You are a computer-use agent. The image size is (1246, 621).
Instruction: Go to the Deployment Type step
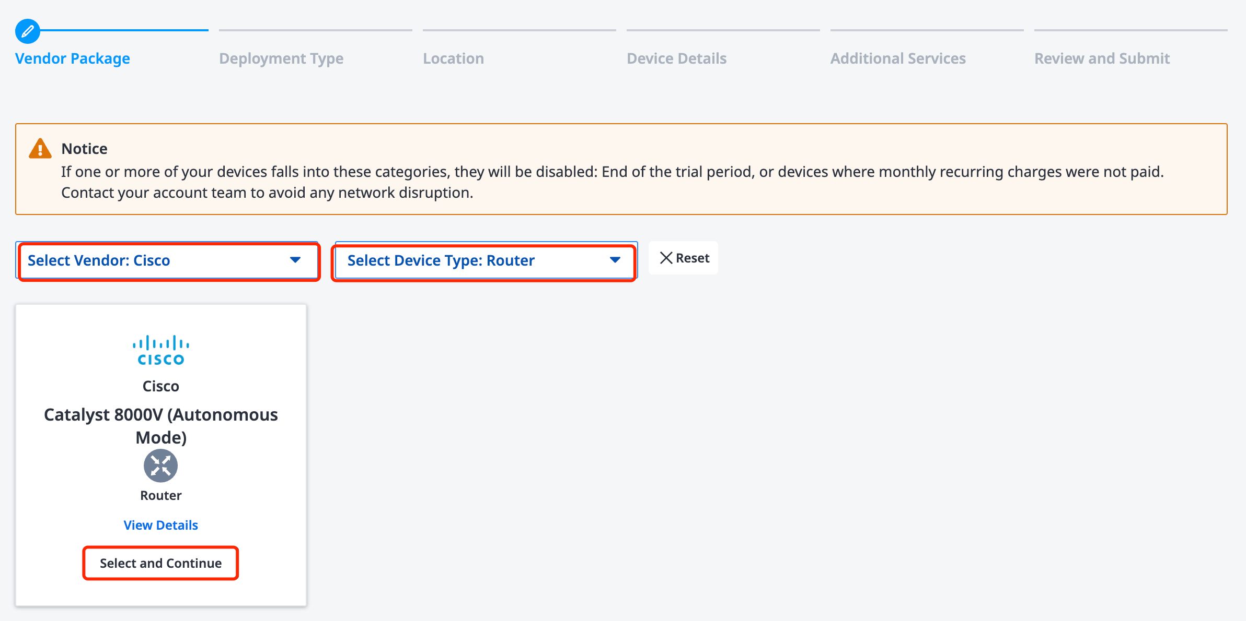point(281,58)
